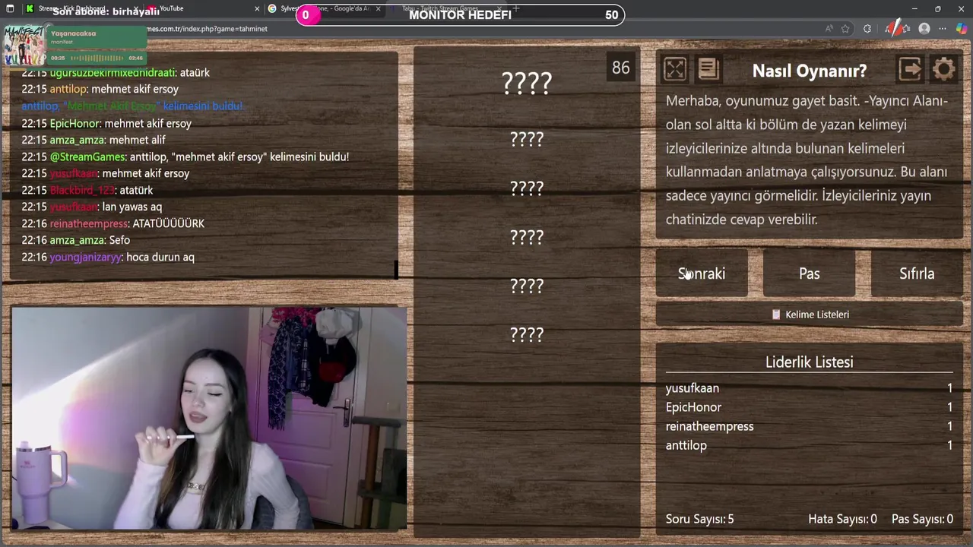Click the read aloud icon
The height and width of the screenshot is (547, 973).
click(829, 29)
